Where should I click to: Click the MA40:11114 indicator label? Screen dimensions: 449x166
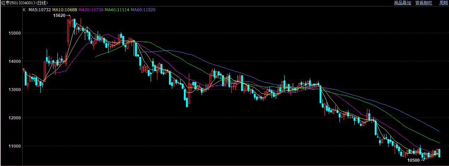pyautogui.click(x=117, y=10)
